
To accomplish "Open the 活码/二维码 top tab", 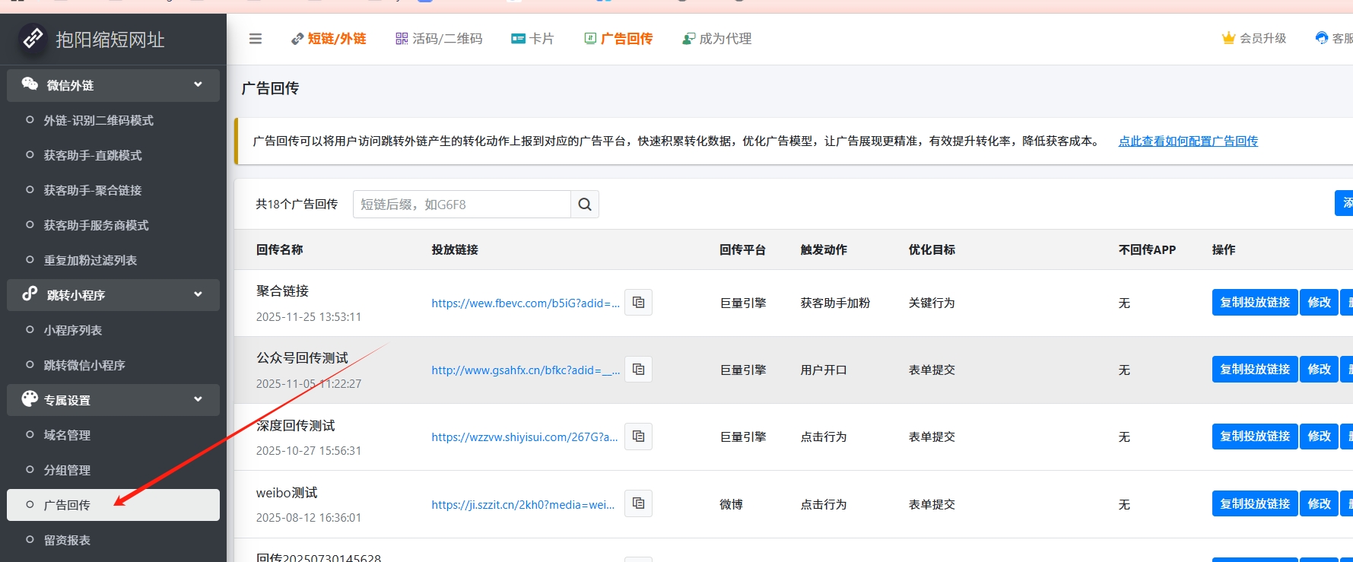I will (439, 39).
